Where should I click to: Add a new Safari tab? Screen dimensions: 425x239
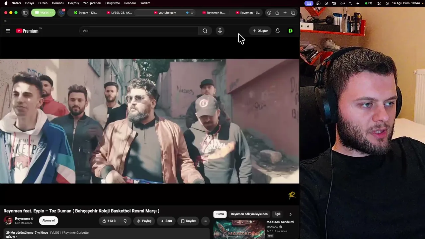285,13
